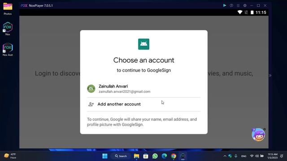Open the weather widget showing Haze
This screenshot has height=161, width=287.
point(10,156)
